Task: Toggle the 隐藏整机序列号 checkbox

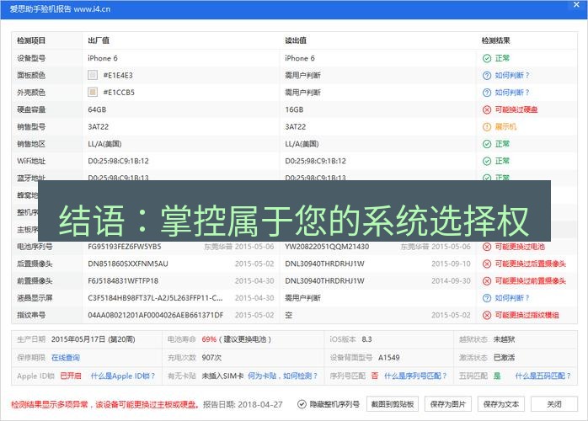Action: click(x=302, y=404)
